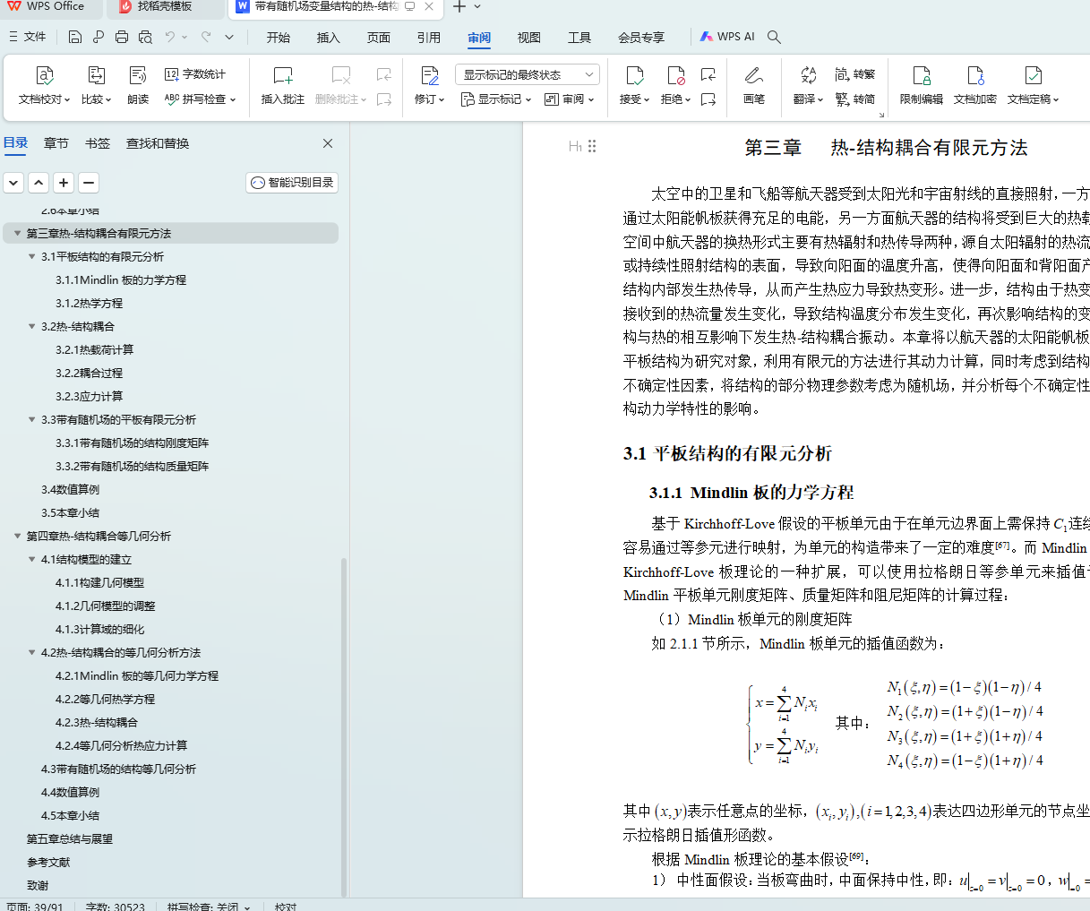Collapse 3.1平板结构的有限元分析 node

pos(31,257)
